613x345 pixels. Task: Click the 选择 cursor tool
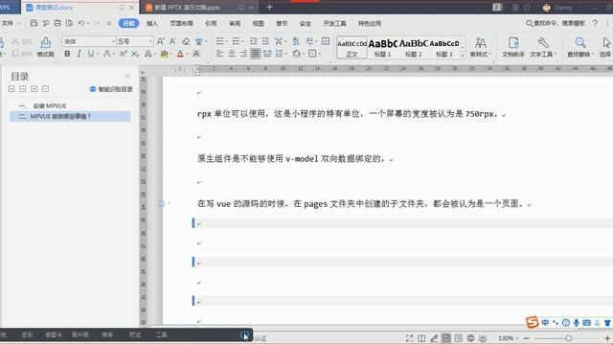(x=605, y=47)
